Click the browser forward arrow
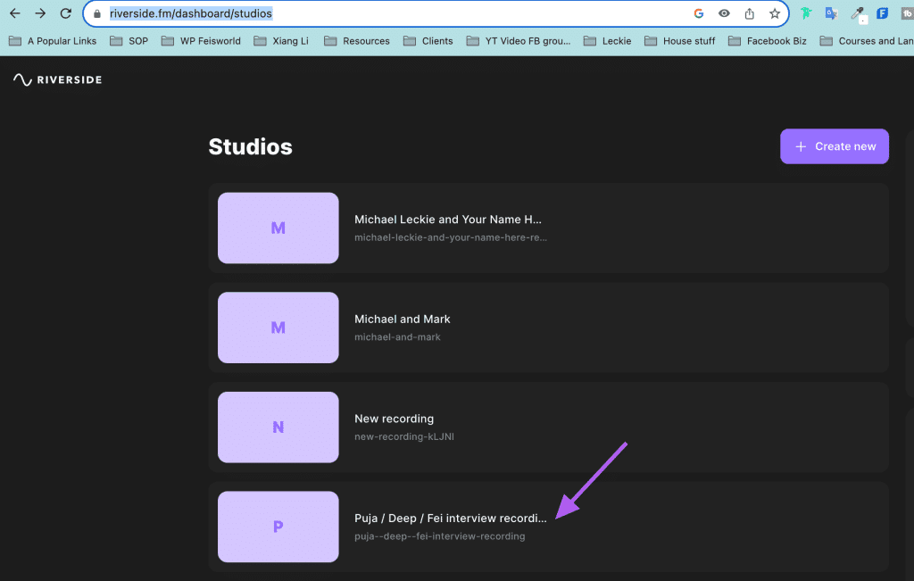This screenshot has height=581, width=914. 40,12
